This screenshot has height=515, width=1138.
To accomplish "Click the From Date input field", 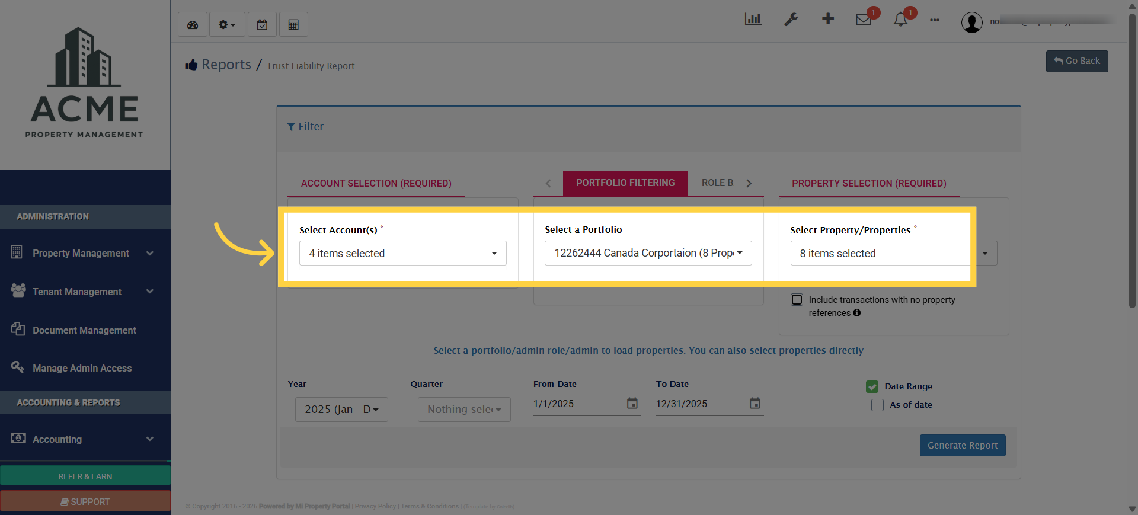I will [578, 404].
